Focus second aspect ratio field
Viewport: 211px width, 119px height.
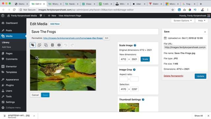(x=134, y=79)
